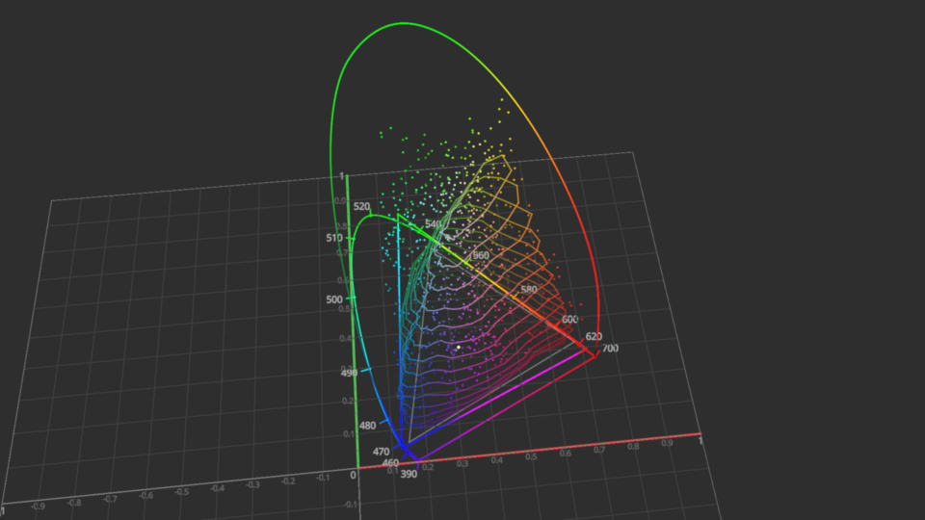Click the 520 wavelength label

tap(361, 206)
